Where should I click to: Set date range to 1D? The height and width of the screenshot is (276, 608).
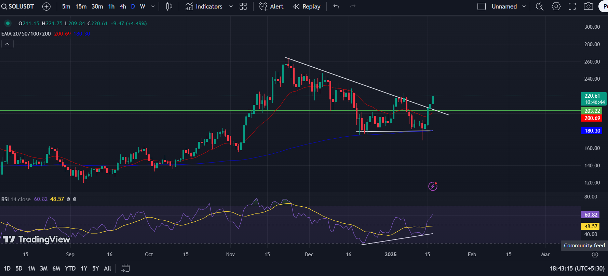tap(7, 268)
